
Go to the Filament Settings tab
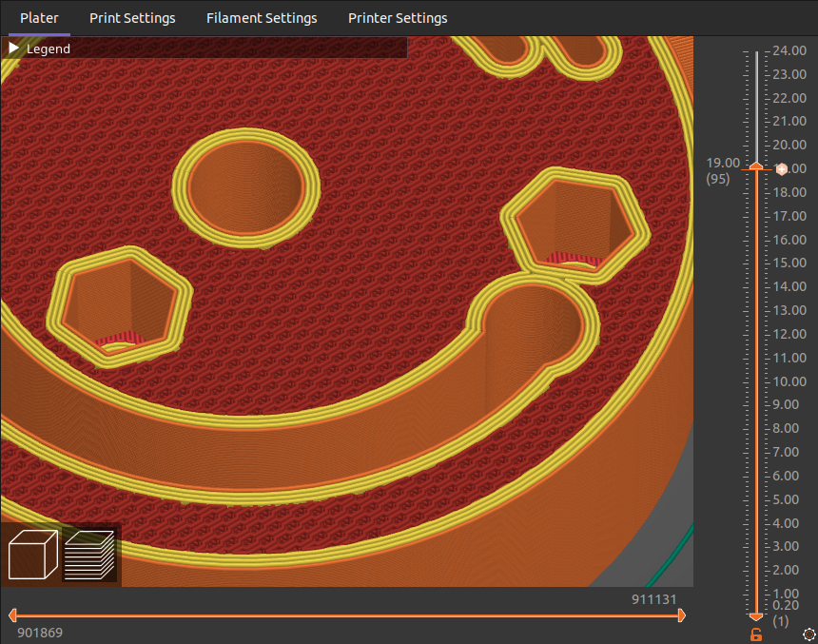(262, 18)
